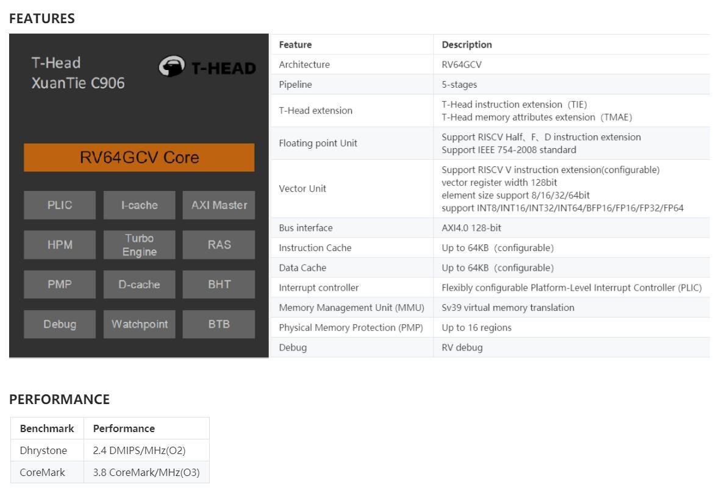
Task: Click the FEATURES section heading
Action: tap(42, 19)
